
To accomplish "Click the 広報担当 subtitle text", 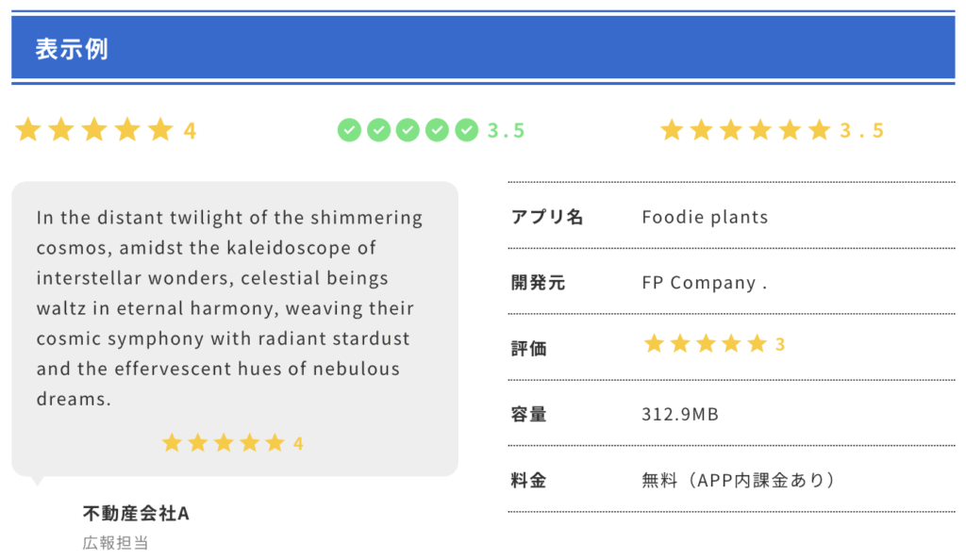I will tap(116, 543).
